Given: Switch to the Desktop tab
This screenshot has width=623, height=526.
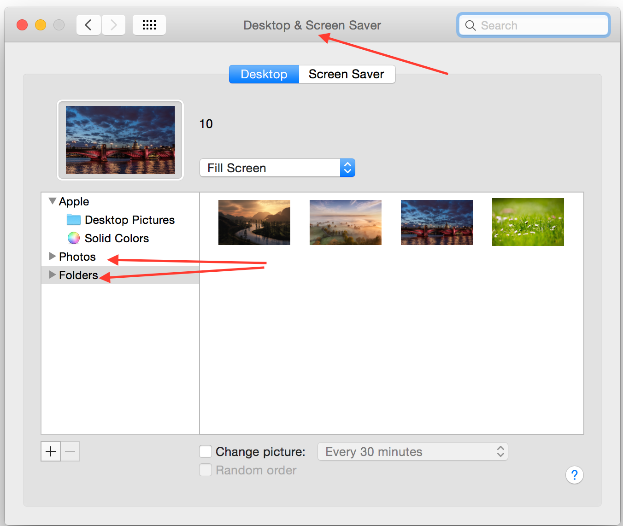Looking at the screenshot, I should coord(264,74).
